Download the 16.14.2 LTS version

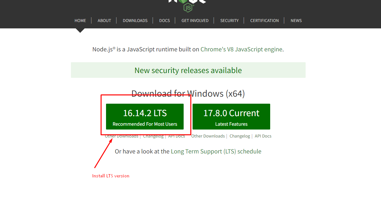(x=145, y=116)
